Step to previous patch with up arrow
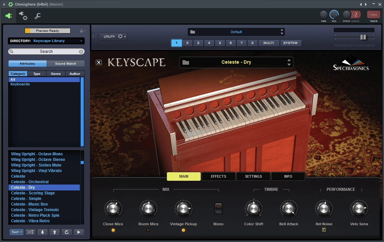The width and height of the screenshot is (384, 242). point(54,232)
